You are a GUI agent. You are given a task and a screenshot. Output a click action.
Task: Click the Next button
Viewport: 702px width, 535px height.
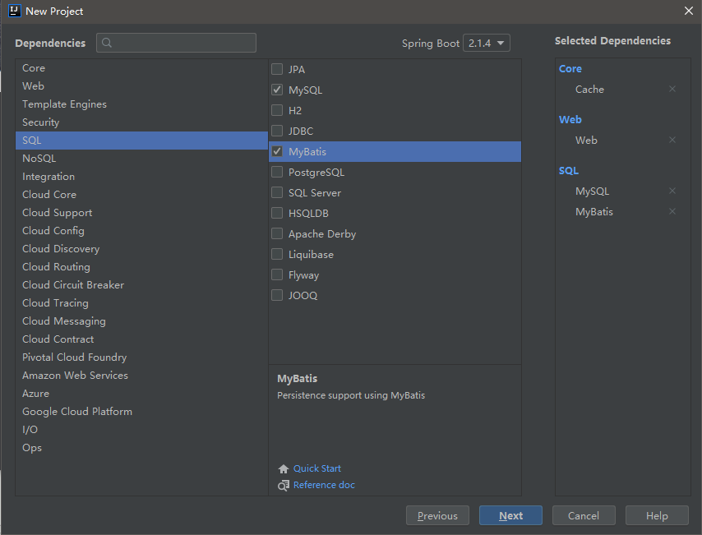pyautogui.click(x=510, y=516)
